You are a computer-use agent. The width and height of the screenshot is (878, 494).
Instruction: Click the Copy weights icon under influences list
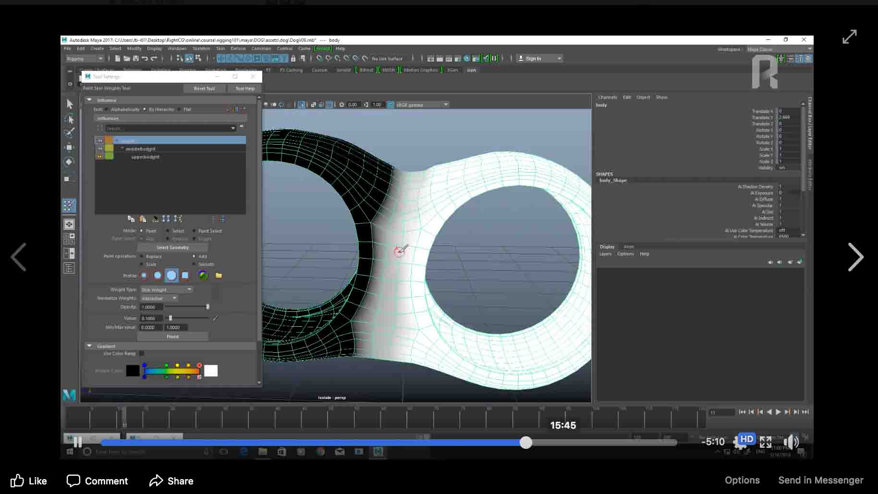point(131,219)
